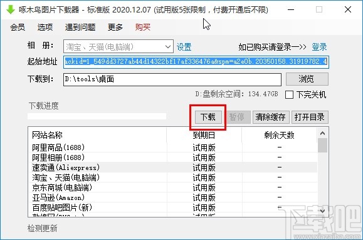Image resolution: width=363 pixels, height=240 pixels.
Task: Select the 京东商城(电脑端) row
Action: (x=172, y=187)
